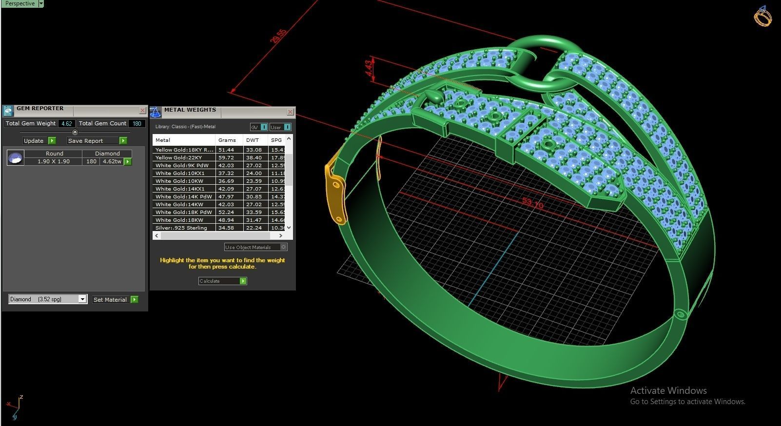Select the White Gold:14KW row

tap(219, 204)
